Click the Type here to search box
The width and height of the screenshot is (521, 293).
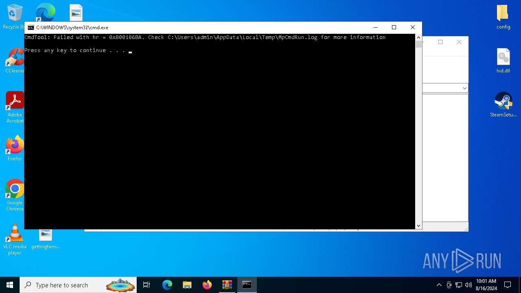point(78,285)
